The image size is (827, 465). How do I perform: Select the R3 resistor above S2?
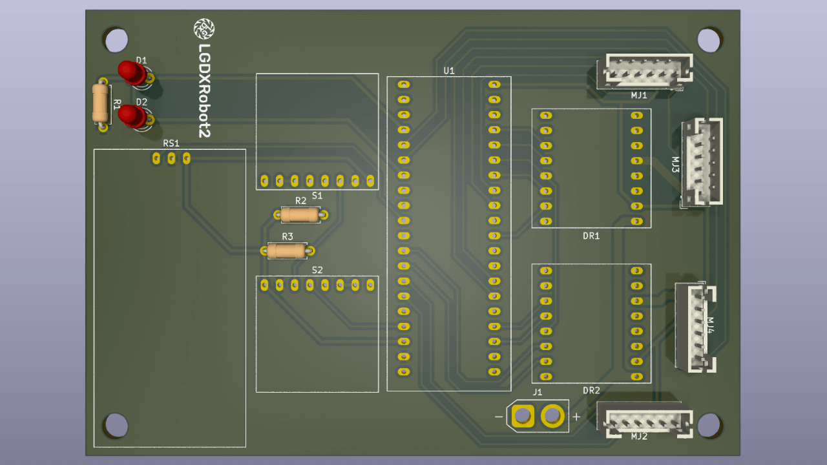click(286, 250)
